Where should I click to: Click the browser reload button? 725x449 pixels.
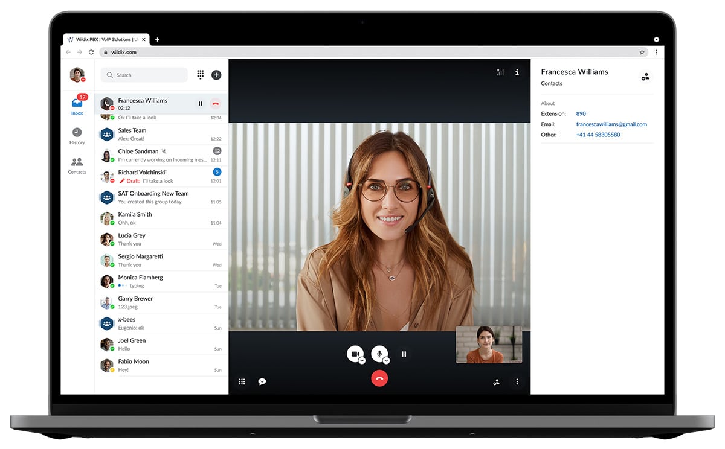[x=91, y=53]
